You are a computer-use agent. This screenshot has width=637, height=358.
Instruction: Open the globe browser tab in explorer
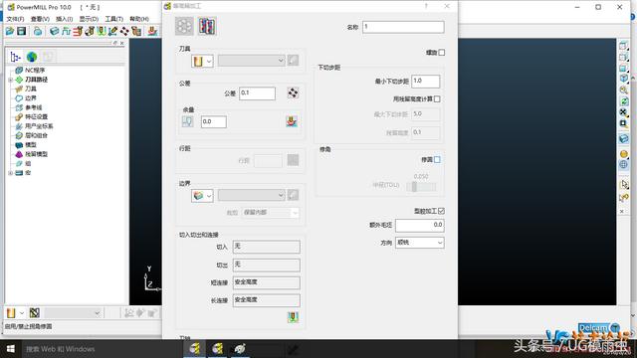point(32,57)
